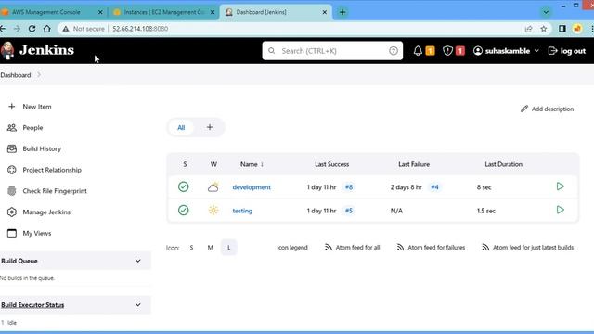Sort by Last Duration column header
The width and height of the screenshot is (594, 334).
(503, 164)
